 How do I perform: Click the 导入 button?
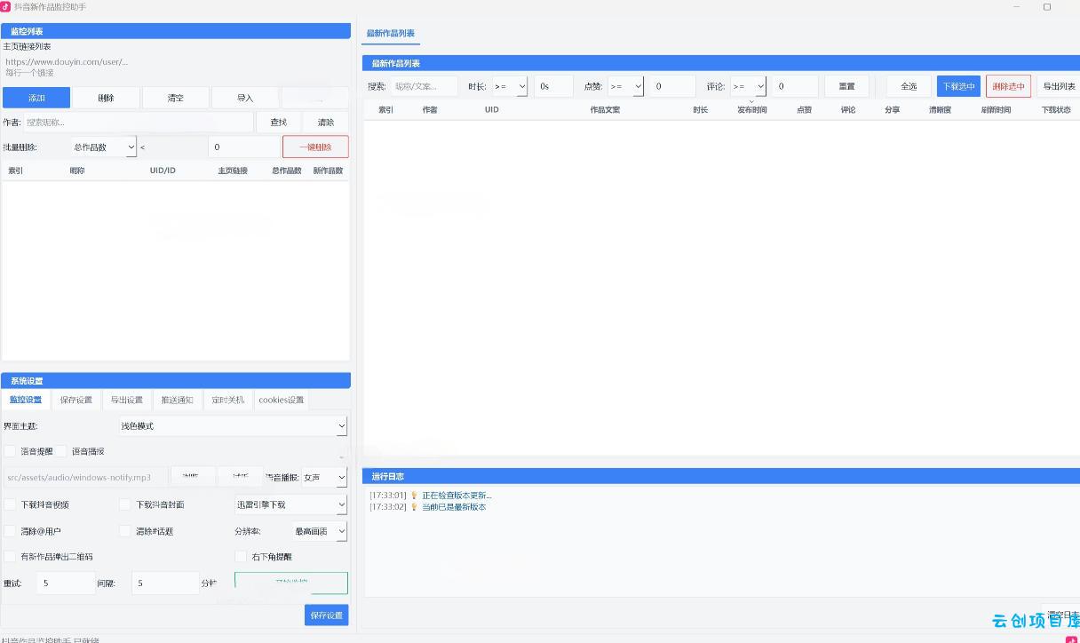(245, 98)
